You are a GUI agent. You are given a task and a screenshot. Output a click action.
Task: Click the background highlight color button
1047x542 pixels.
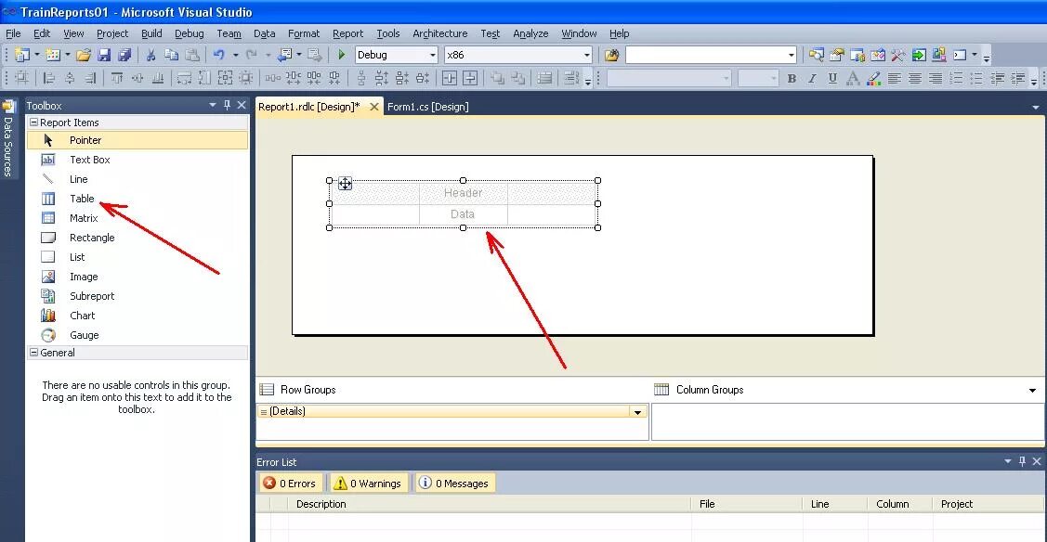(x=873, y=78)
